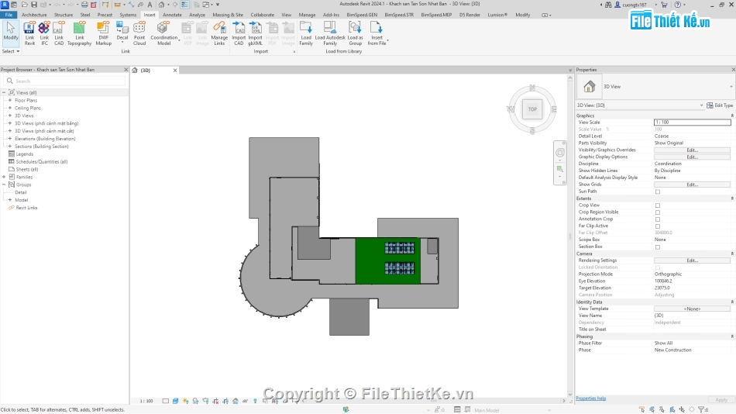This screenshot has width=736, height=414.
Task: Click the Show Grids Edit button
Action: (693, 185)
